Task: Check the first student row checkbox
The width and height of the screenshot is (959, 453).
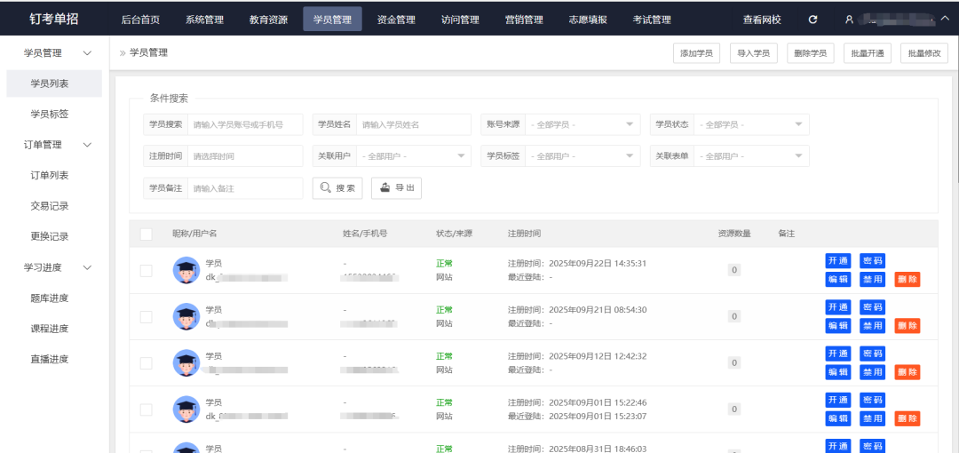Action: coord(147,271)
